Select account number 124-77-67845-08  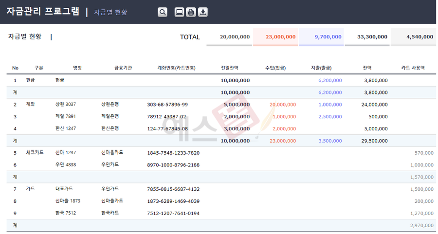[167, 129]
